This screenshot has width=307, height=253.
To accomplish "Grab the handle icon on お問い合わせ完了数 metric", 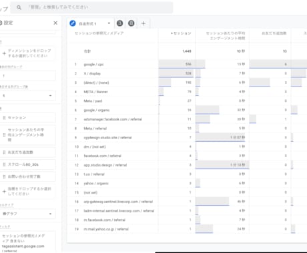I will 4,176.
